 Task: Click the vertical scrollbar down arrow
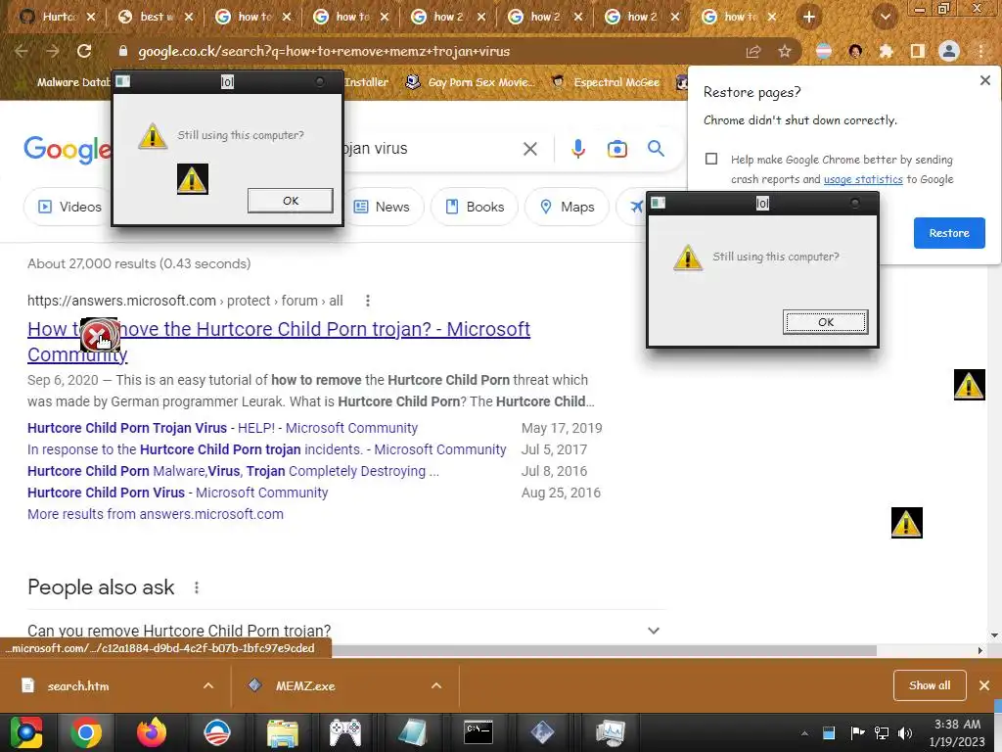[x=994, y=634]
